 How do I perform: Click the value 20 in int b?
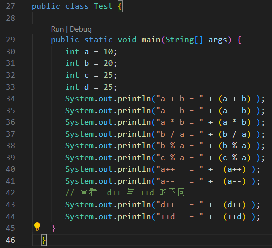click(108, 63)
